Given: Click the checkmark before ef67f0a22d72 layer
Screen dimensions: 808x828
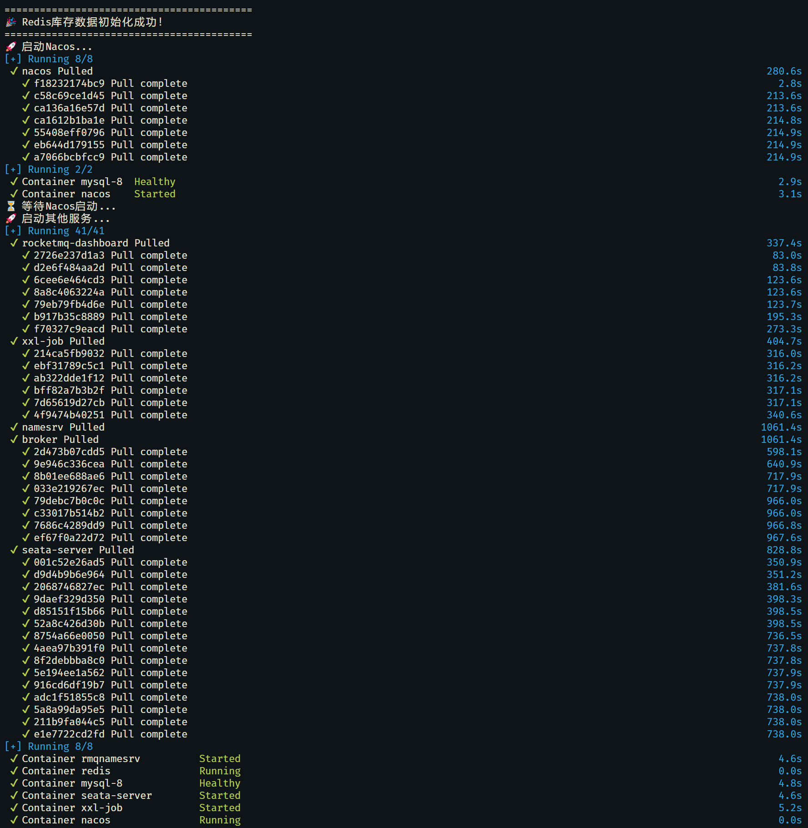Looking at the screenshot, I should tap(26, 537).
